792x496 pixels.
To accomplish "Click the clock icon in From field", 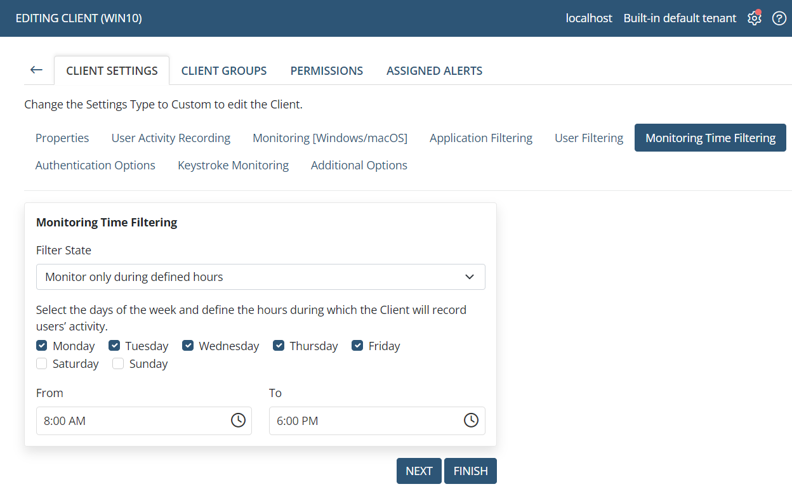I will coord(238,421).
